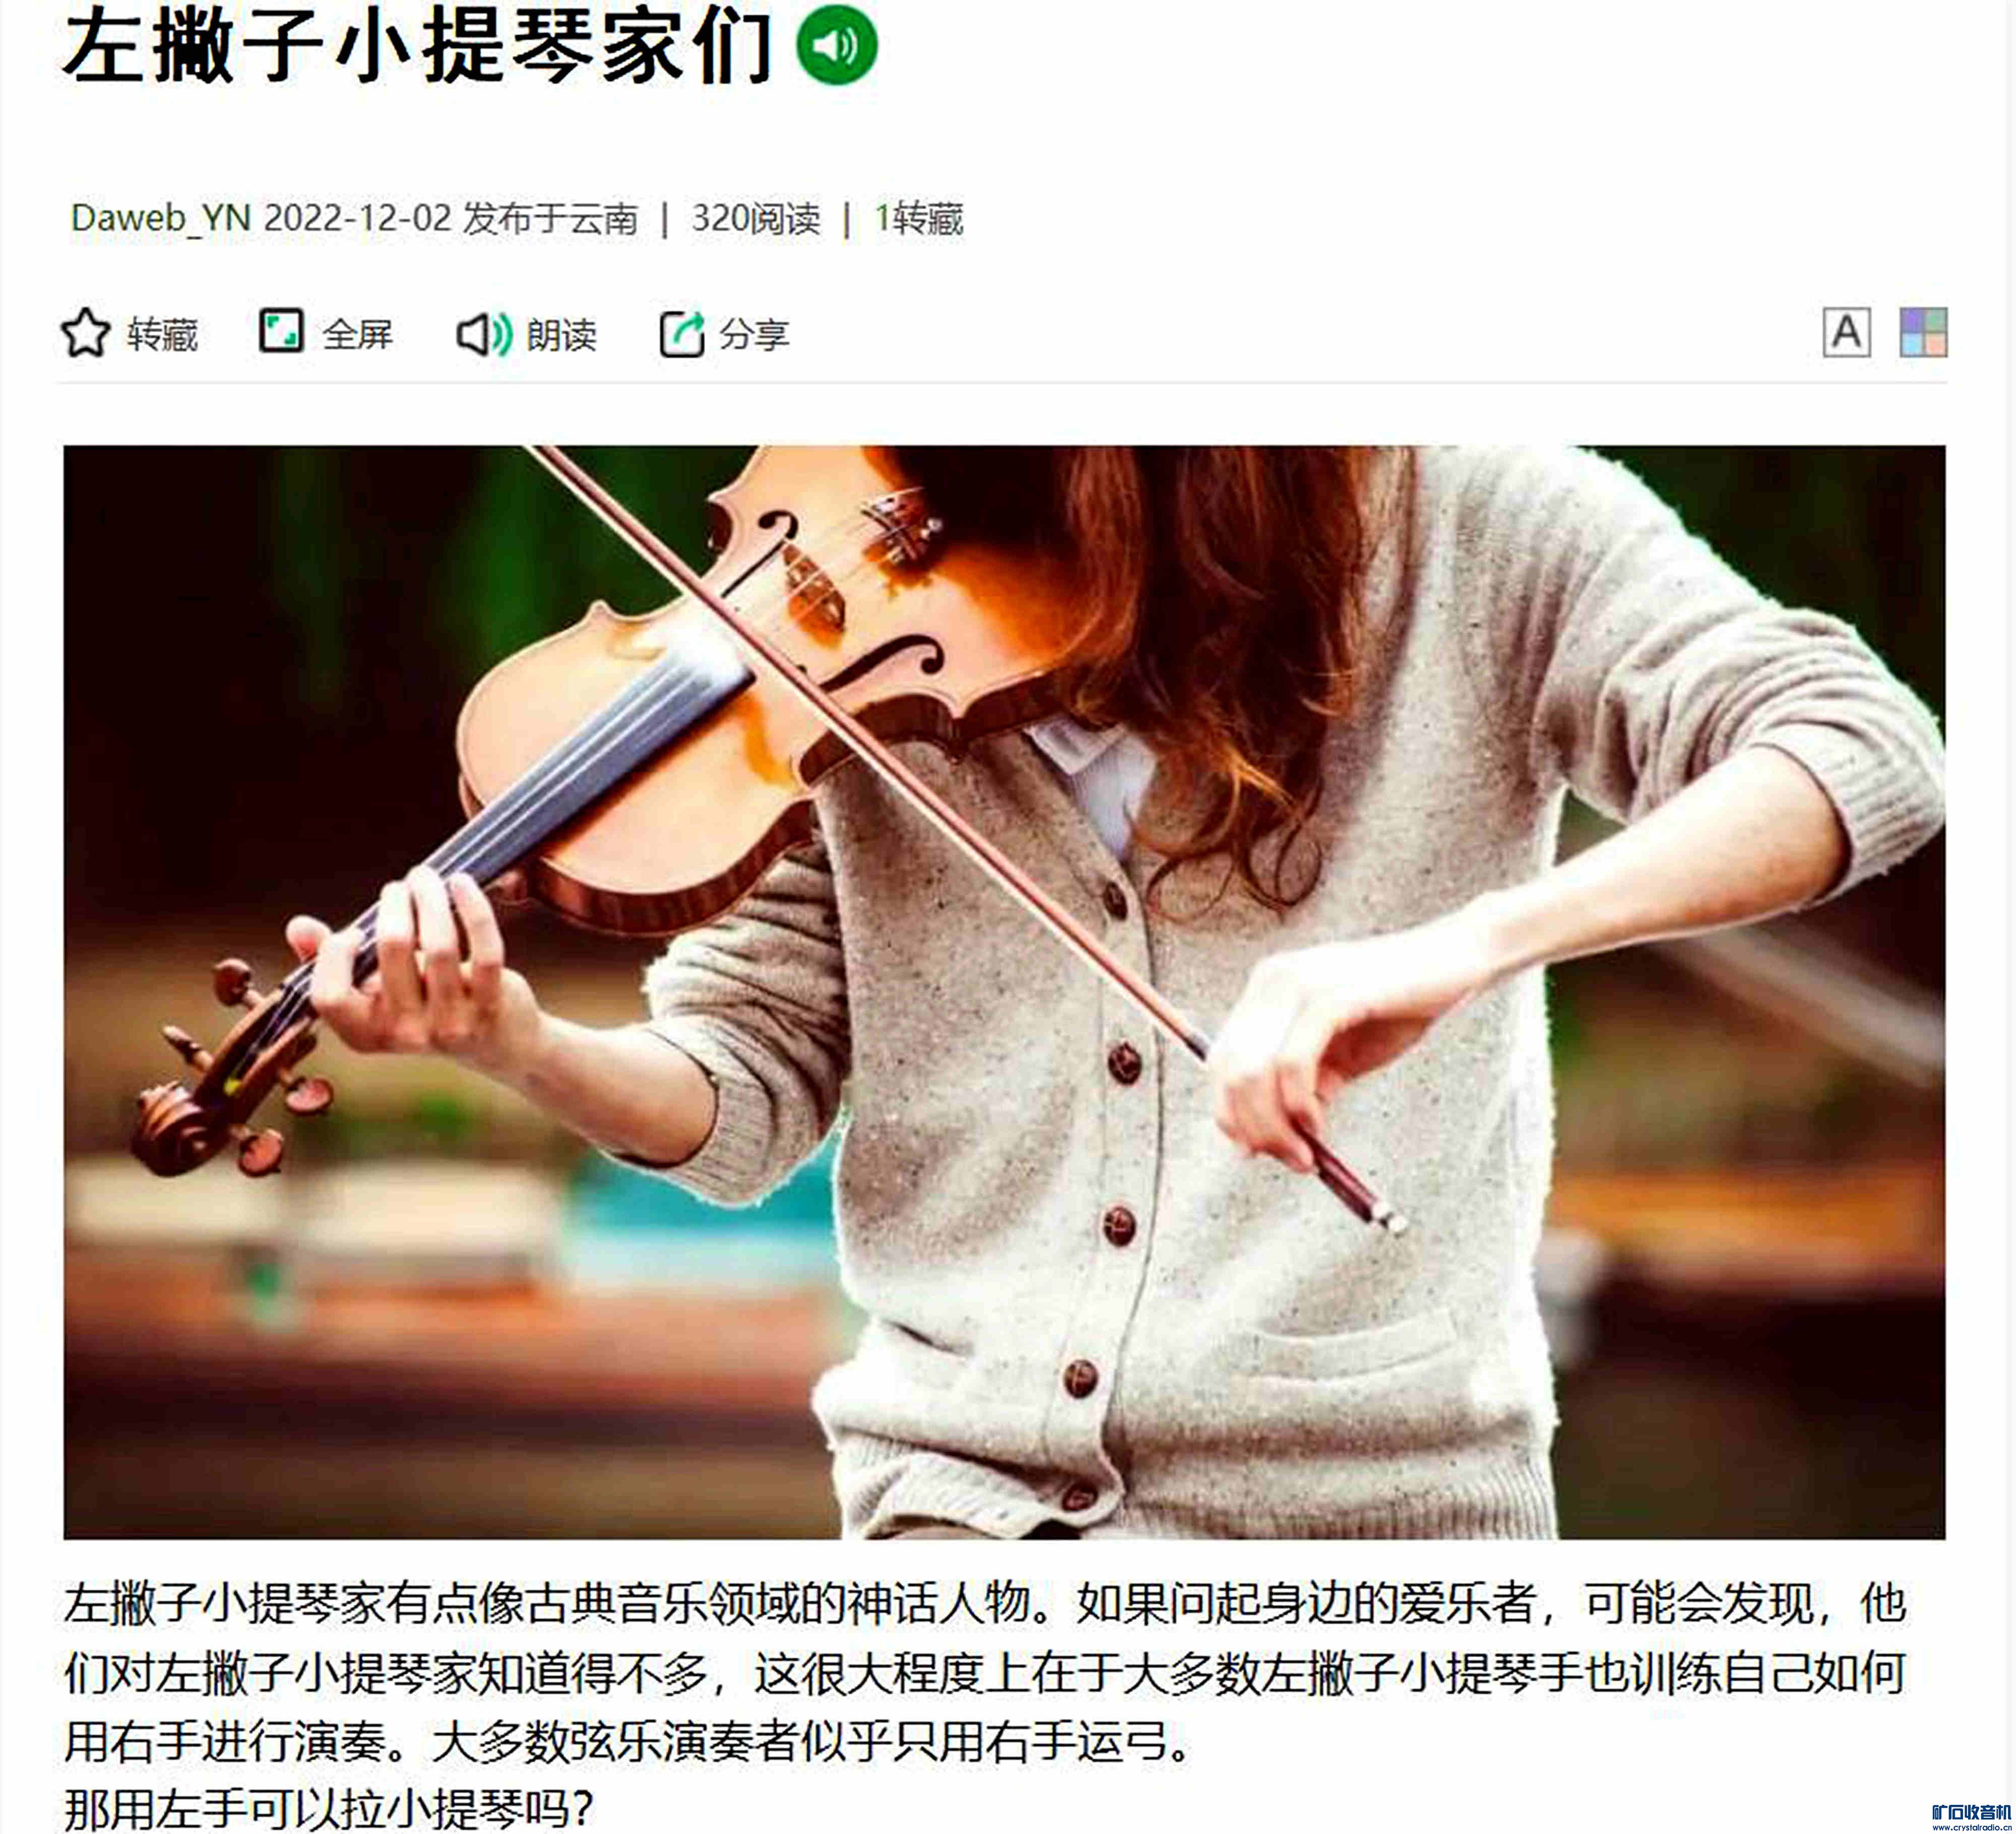This screenshot has width=2016, height=1834.
Task: Open fullscreen mode with the 全屏 square icon
Action: click(x=281, y=331)
